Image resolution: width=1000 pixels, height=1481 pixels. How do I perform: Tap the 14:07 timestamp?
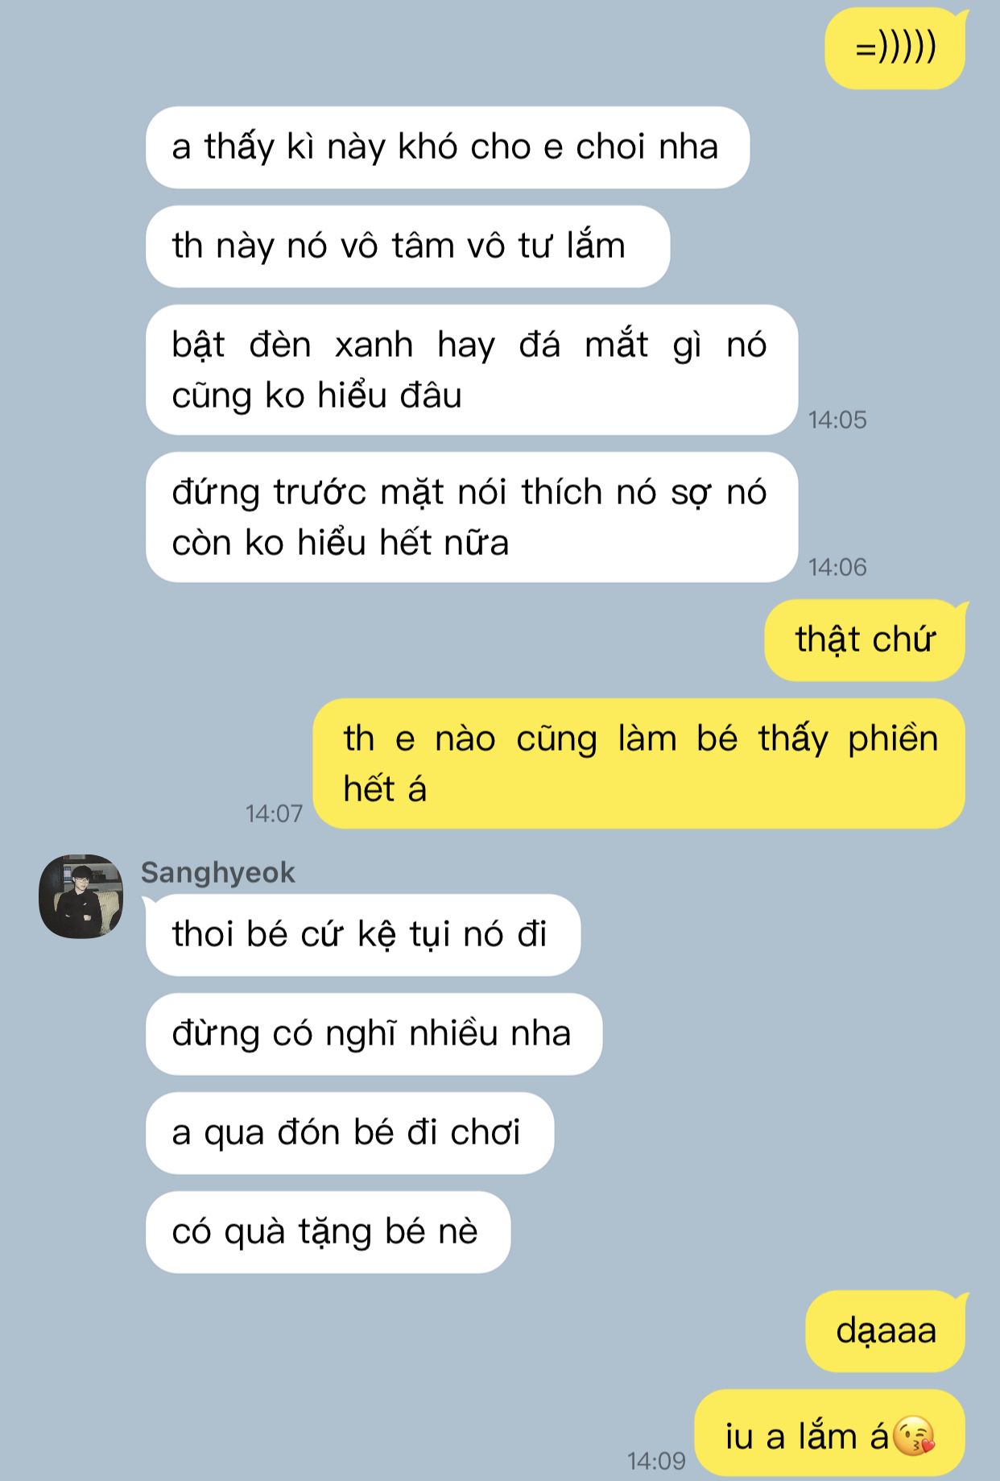point(275,813)
